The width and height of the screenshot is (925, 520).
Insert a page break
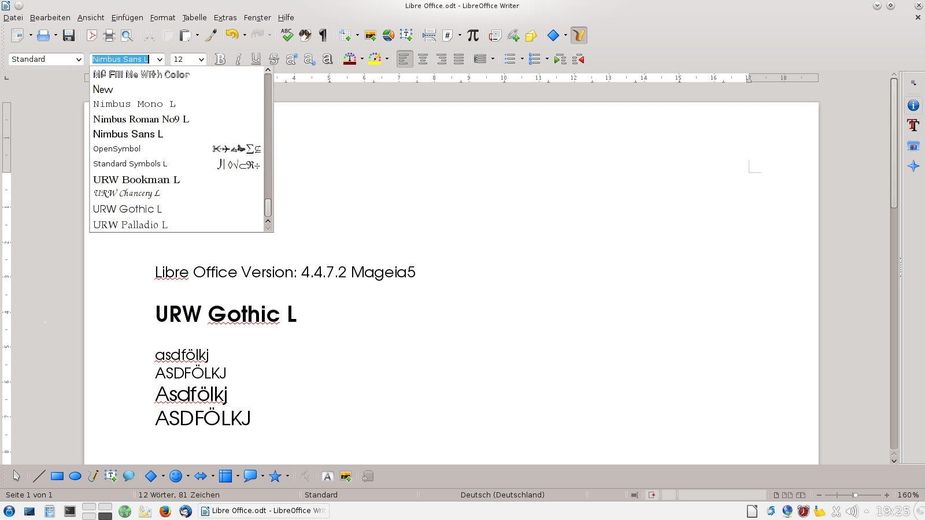pos(429,36)
